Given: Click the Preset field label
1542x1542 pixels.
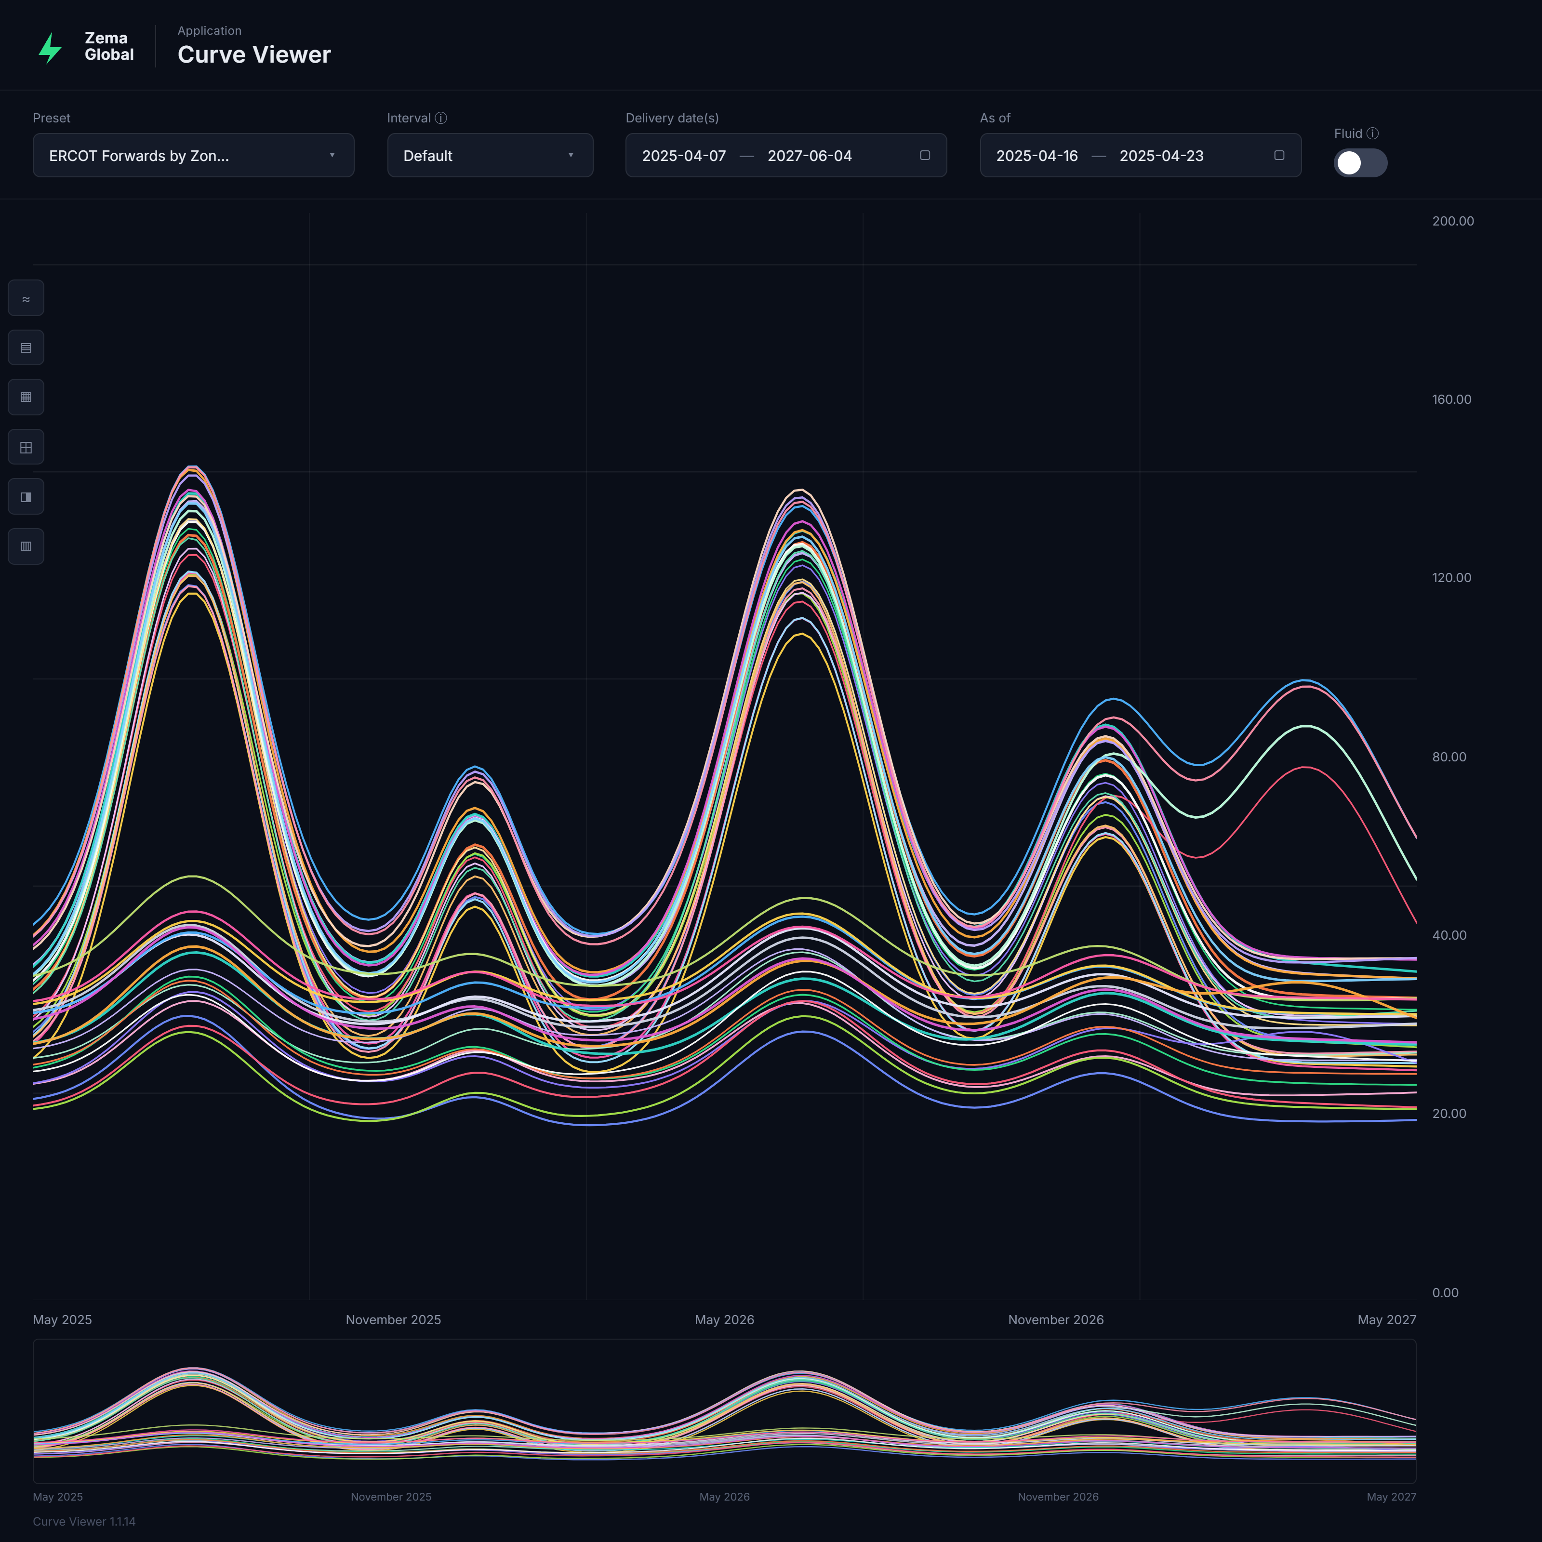Looking at the screenshot, I should tap(51, 118).
